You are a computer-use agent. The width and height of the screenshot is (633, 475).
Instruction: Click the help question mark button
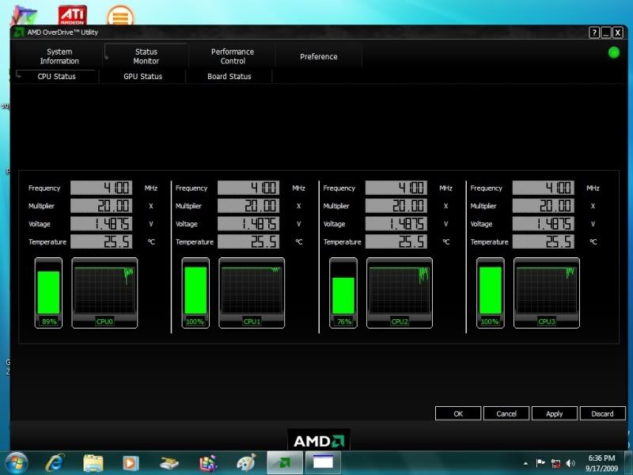click(594, 32)
